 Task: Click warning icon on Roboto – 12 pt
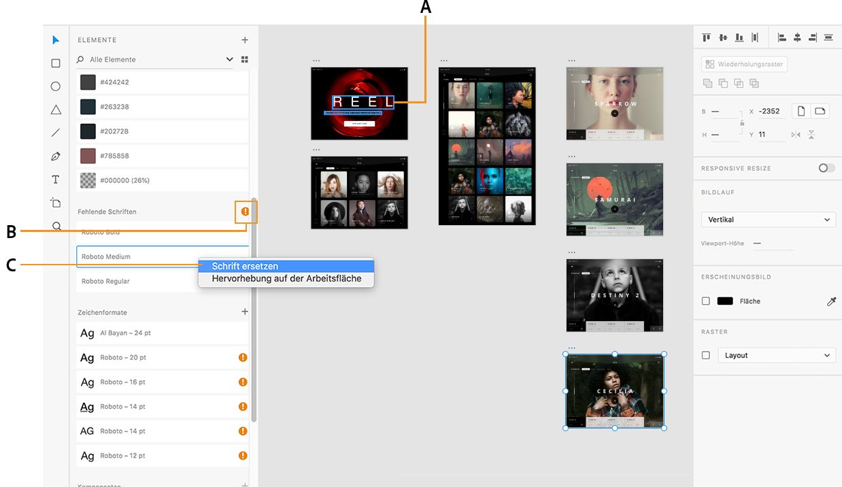point(243,455)
